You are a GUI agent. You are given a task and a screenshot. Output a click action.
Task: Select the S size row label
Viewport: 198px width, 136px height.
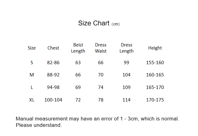click(x=32, y=63)
